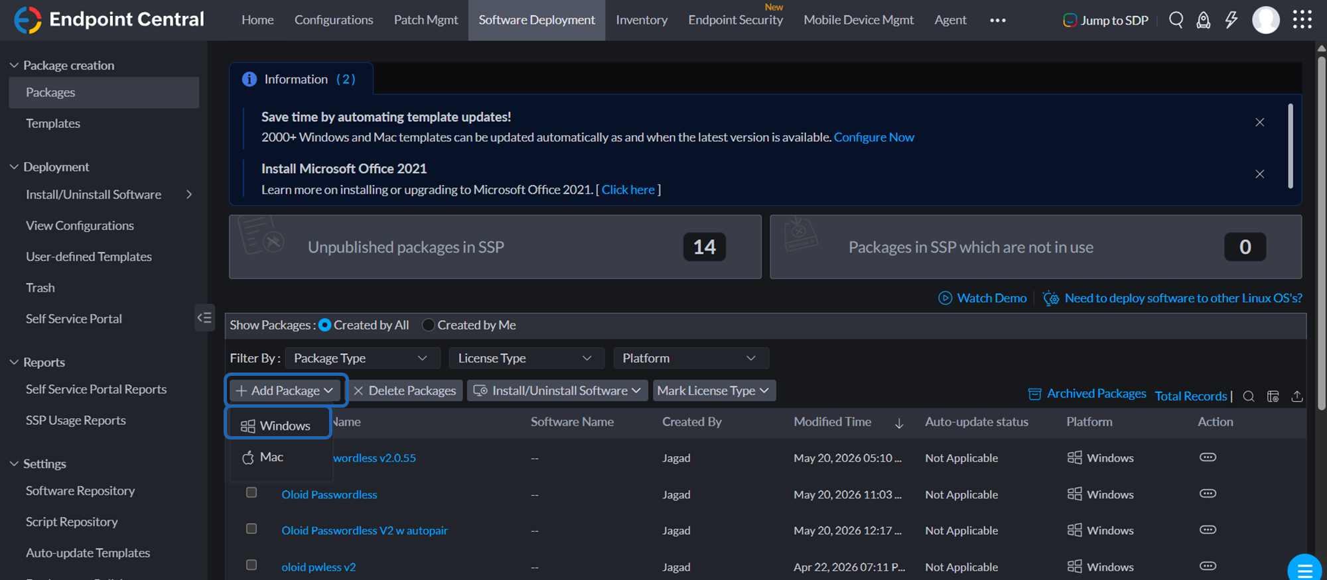This screenshot has height=580, width=1327.
Task: Open Install/Uninstall Software toolbar dropdown
Action: [x=557, y=390]
